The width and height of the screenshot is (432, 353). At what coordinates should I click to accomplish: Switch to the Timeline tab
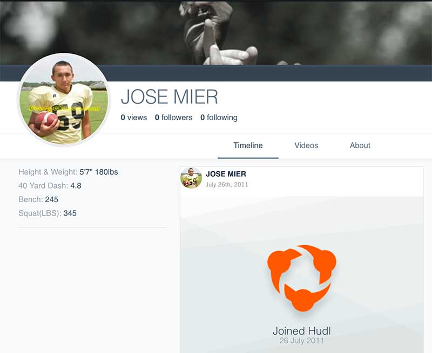(248, 146)
